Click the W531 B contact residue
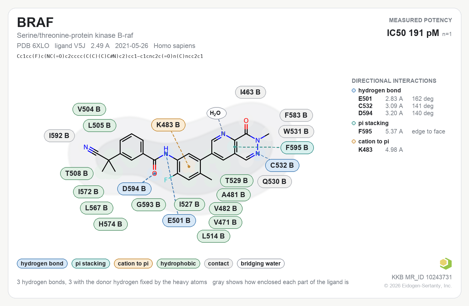Image resolution: width=469 pixels, height=306 pixels. pyautogui.click(x=296, y=131)
